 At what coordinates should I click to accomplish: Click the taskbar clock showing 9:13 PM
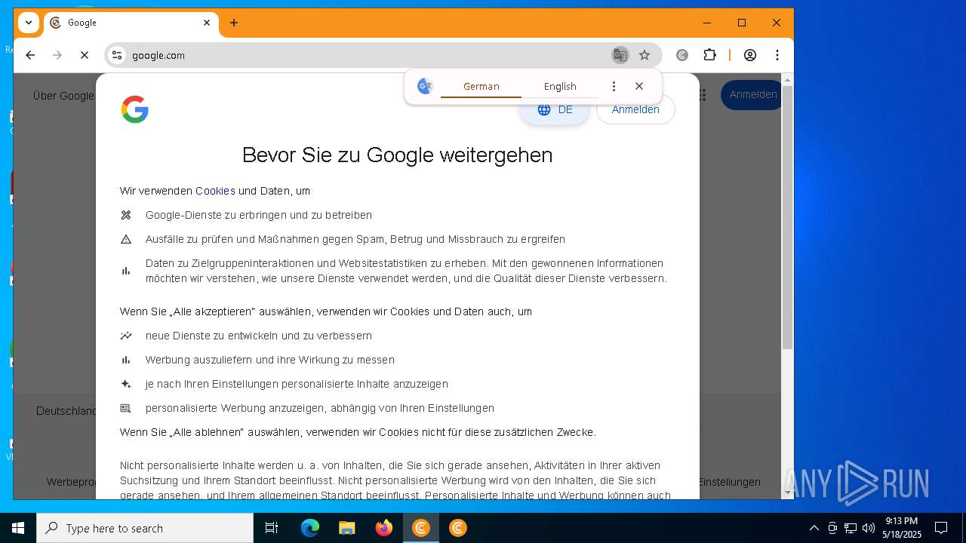coord(901,528)
